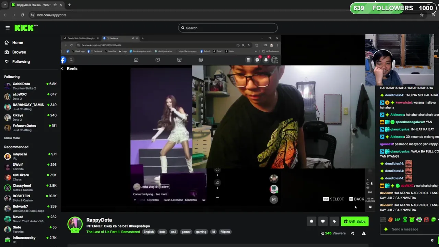This screenshot has height=247, width=439.
Task: Open reel three-dots options menu
Action: pos(217,197)
